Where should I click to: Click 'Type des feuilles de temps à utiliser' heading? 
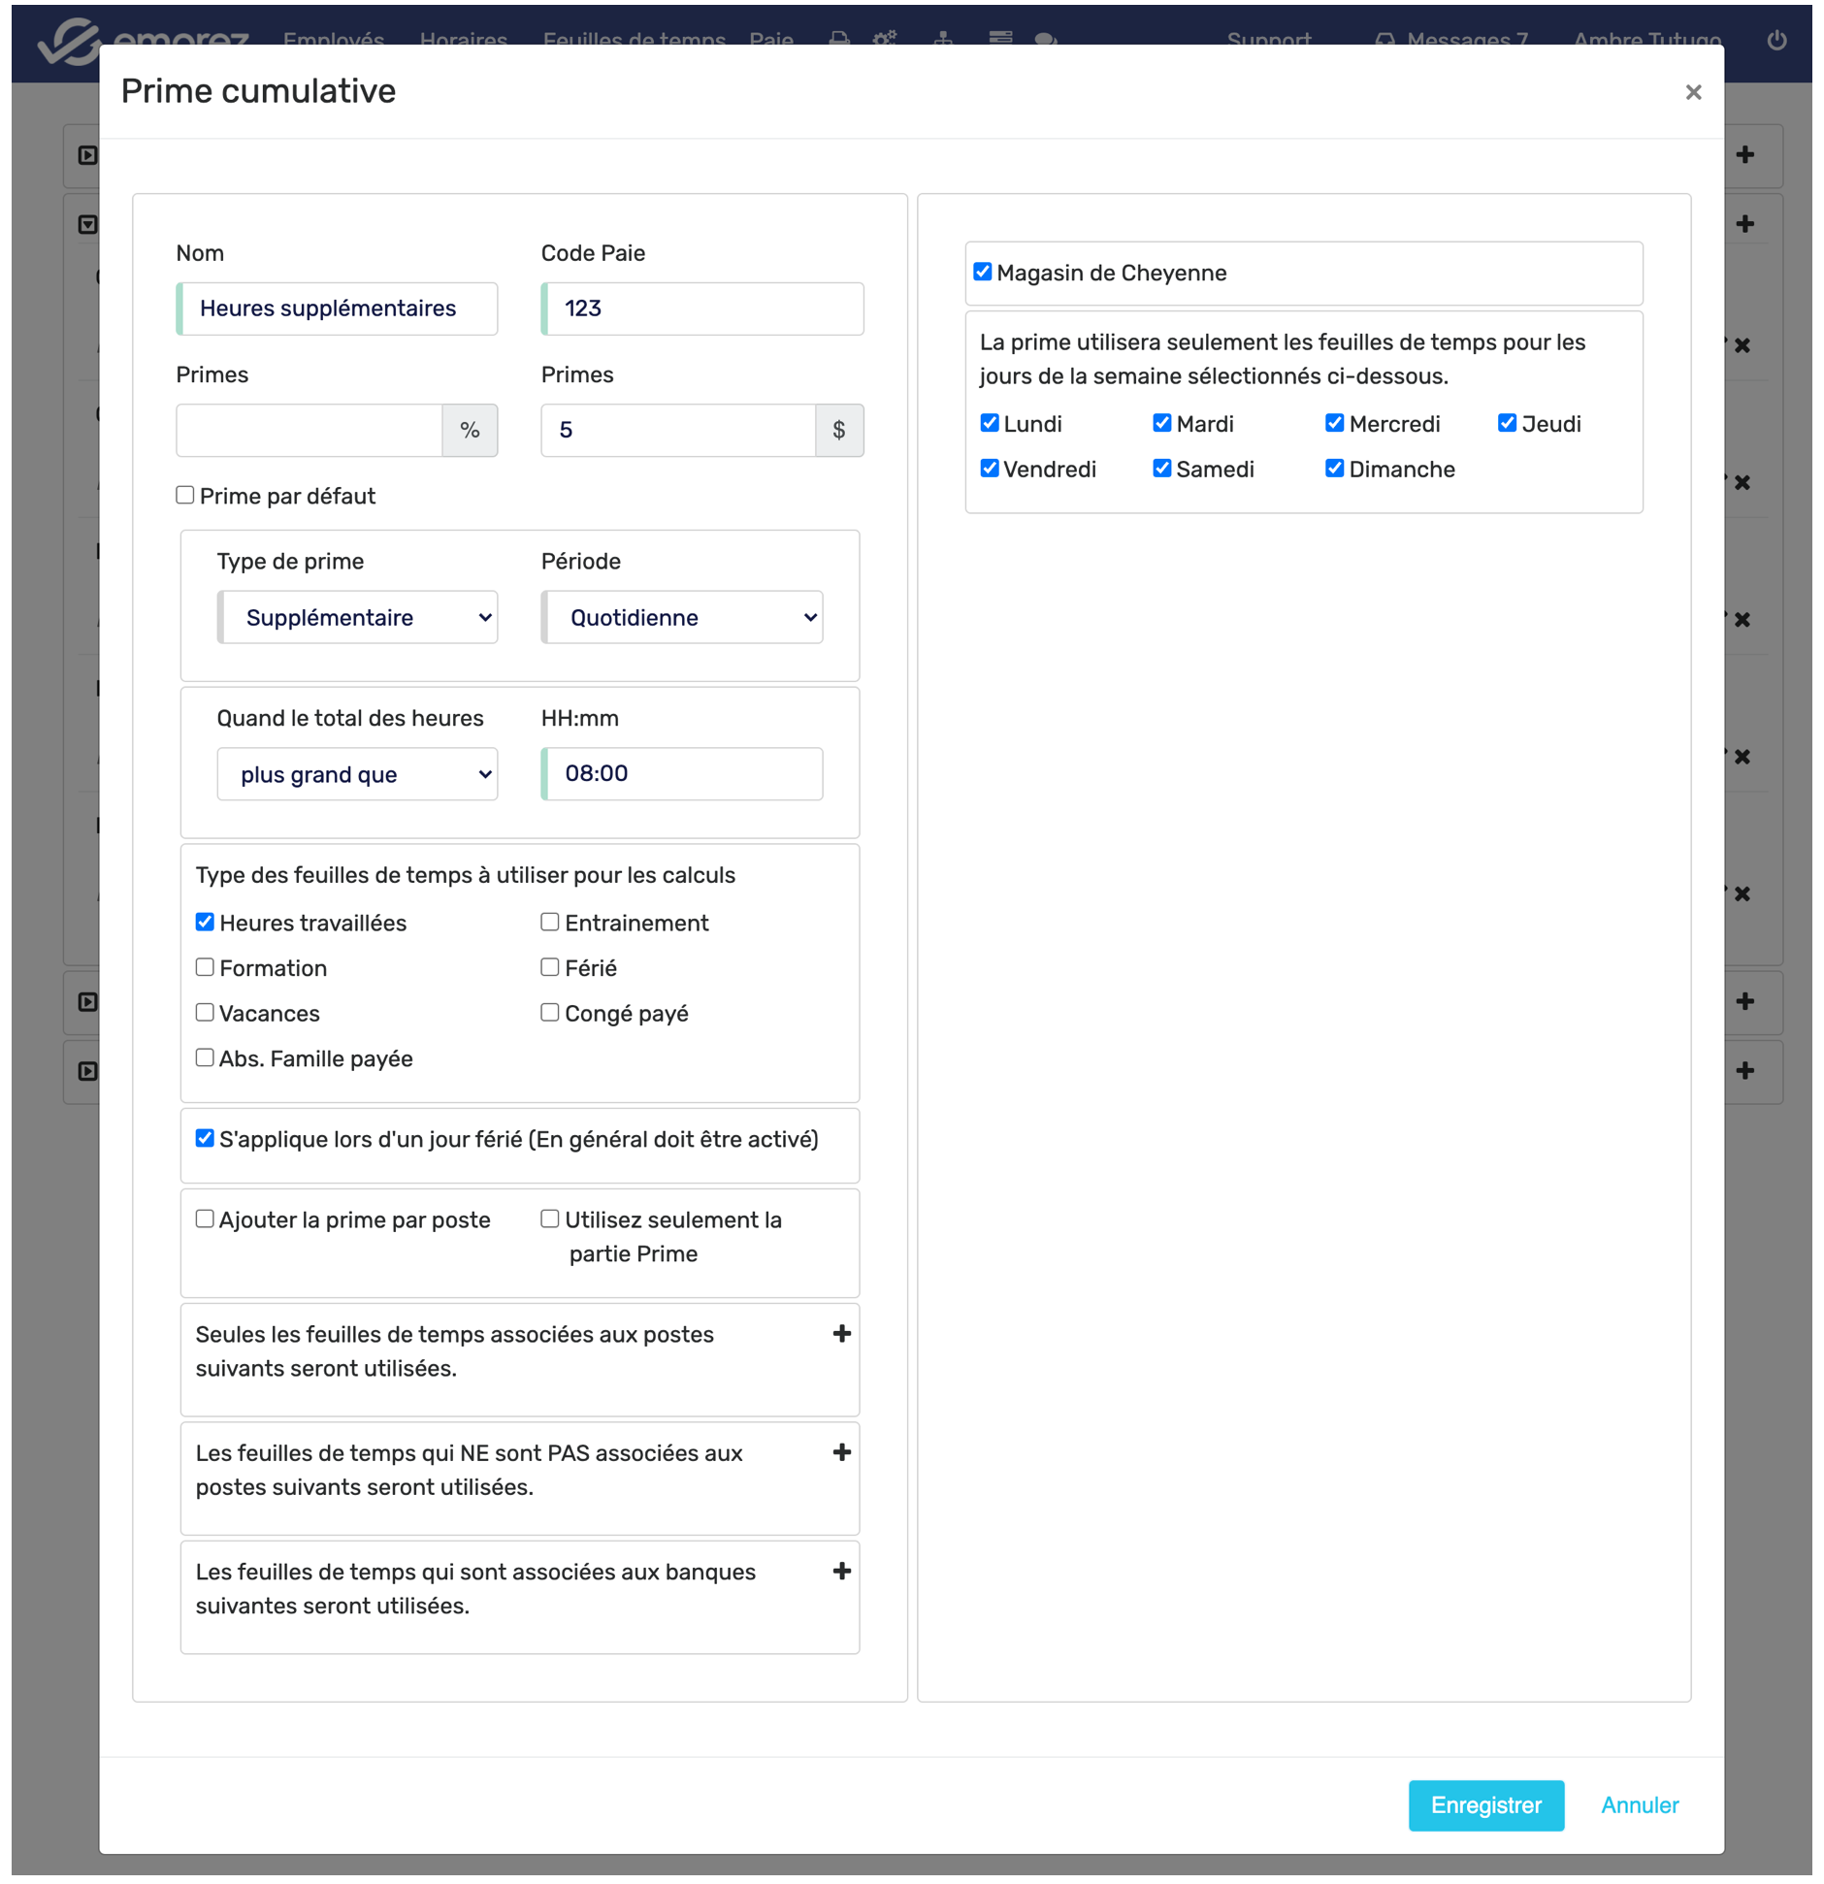tap(466, 875)
